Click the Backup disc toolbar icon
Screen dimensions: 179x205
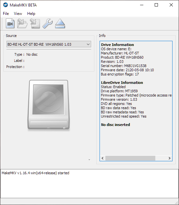pos(35,23)
